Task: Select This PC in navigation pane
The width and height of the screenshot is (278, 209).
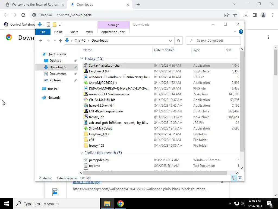Action: 53,89
